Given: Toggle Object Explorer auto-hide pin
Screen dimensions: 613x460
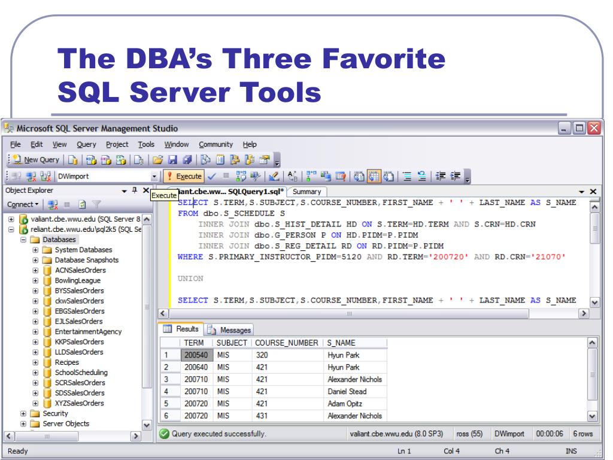Looking at the screenshot, I should 135,190.
